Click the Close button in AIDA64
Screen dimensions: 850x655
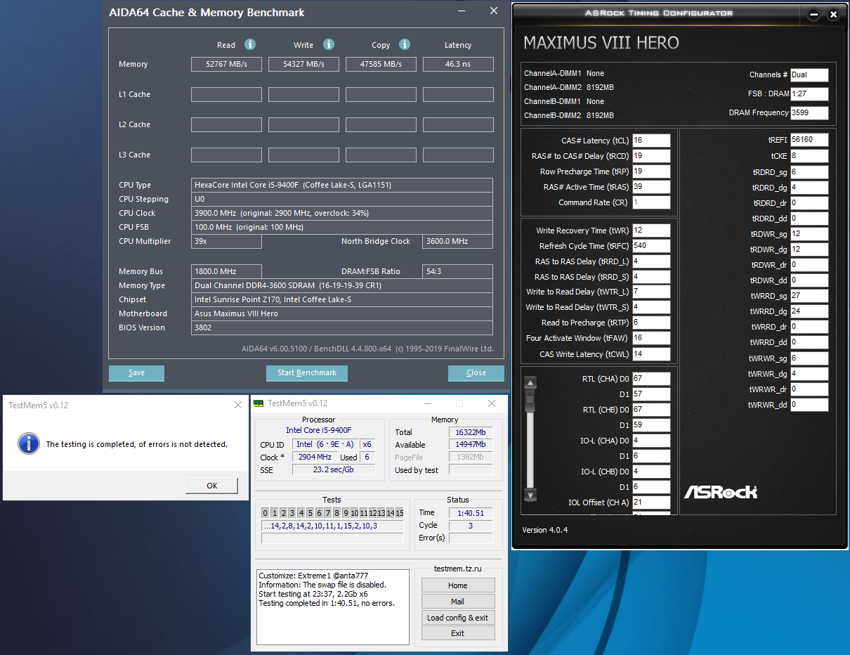[x=476, y=372]
